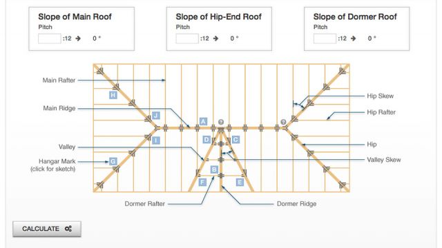Click the Main Roof pitch conversion arrow
442x248 pixels.
tap(78, 39)
